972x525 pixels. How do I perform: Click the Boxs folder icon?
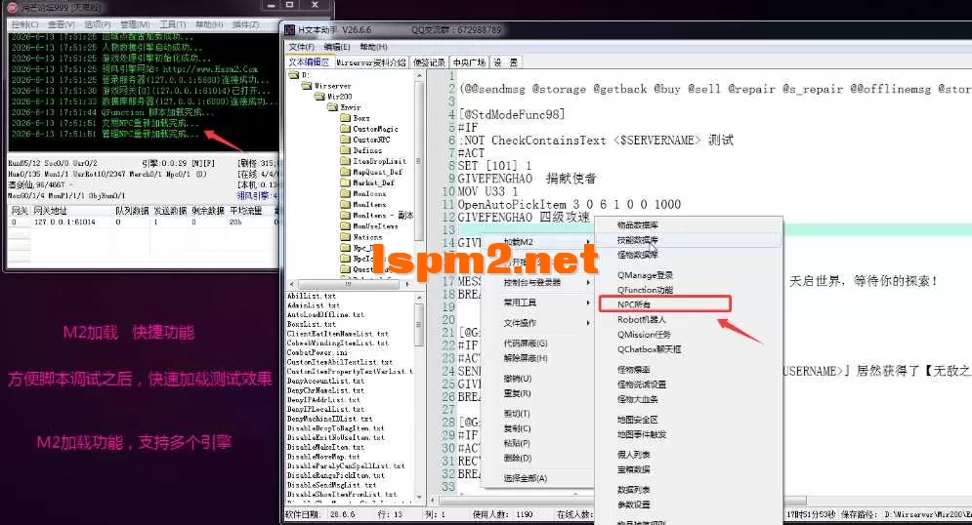coord(345,118)
